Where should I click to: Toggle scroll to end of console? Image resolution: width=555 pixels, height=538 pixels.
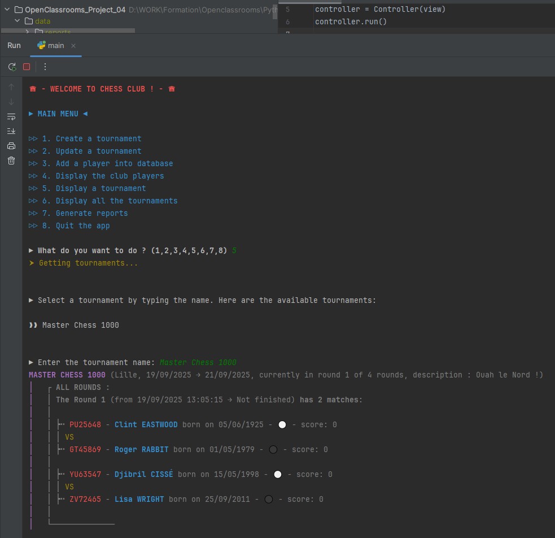[x=11, y=131]
